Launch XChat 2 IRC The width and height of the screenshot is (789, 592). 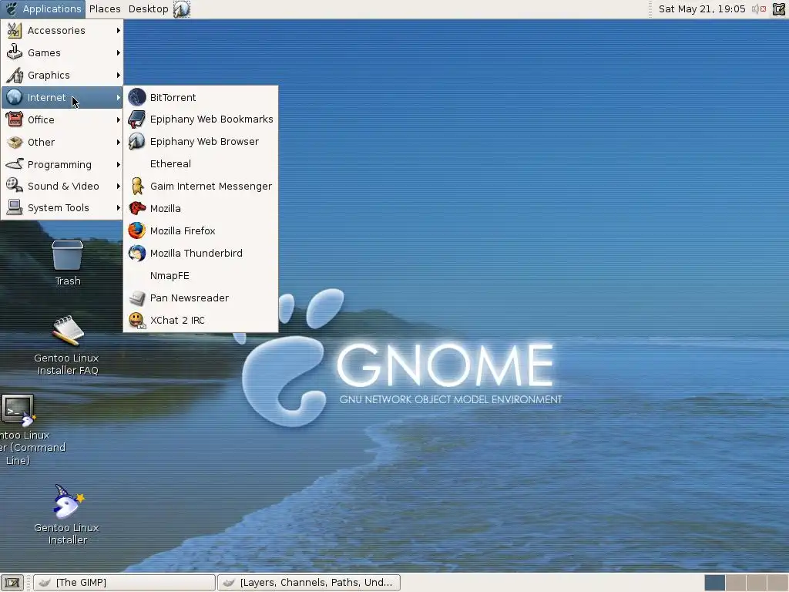tap(201, 320)
